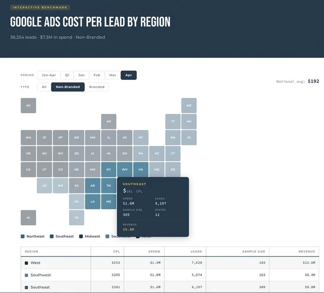
Task: Click the ND state tile
Action: coord(76,137)
